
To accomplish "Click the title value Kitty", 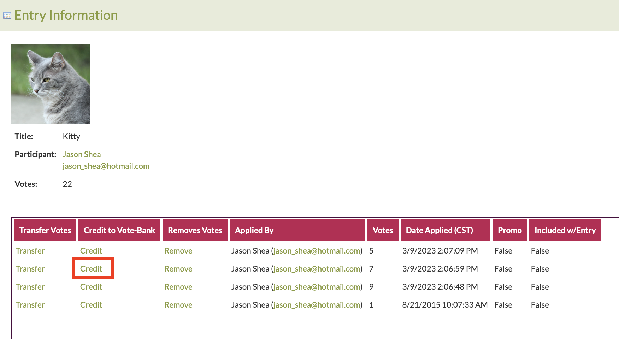I will tap(71, 136).
